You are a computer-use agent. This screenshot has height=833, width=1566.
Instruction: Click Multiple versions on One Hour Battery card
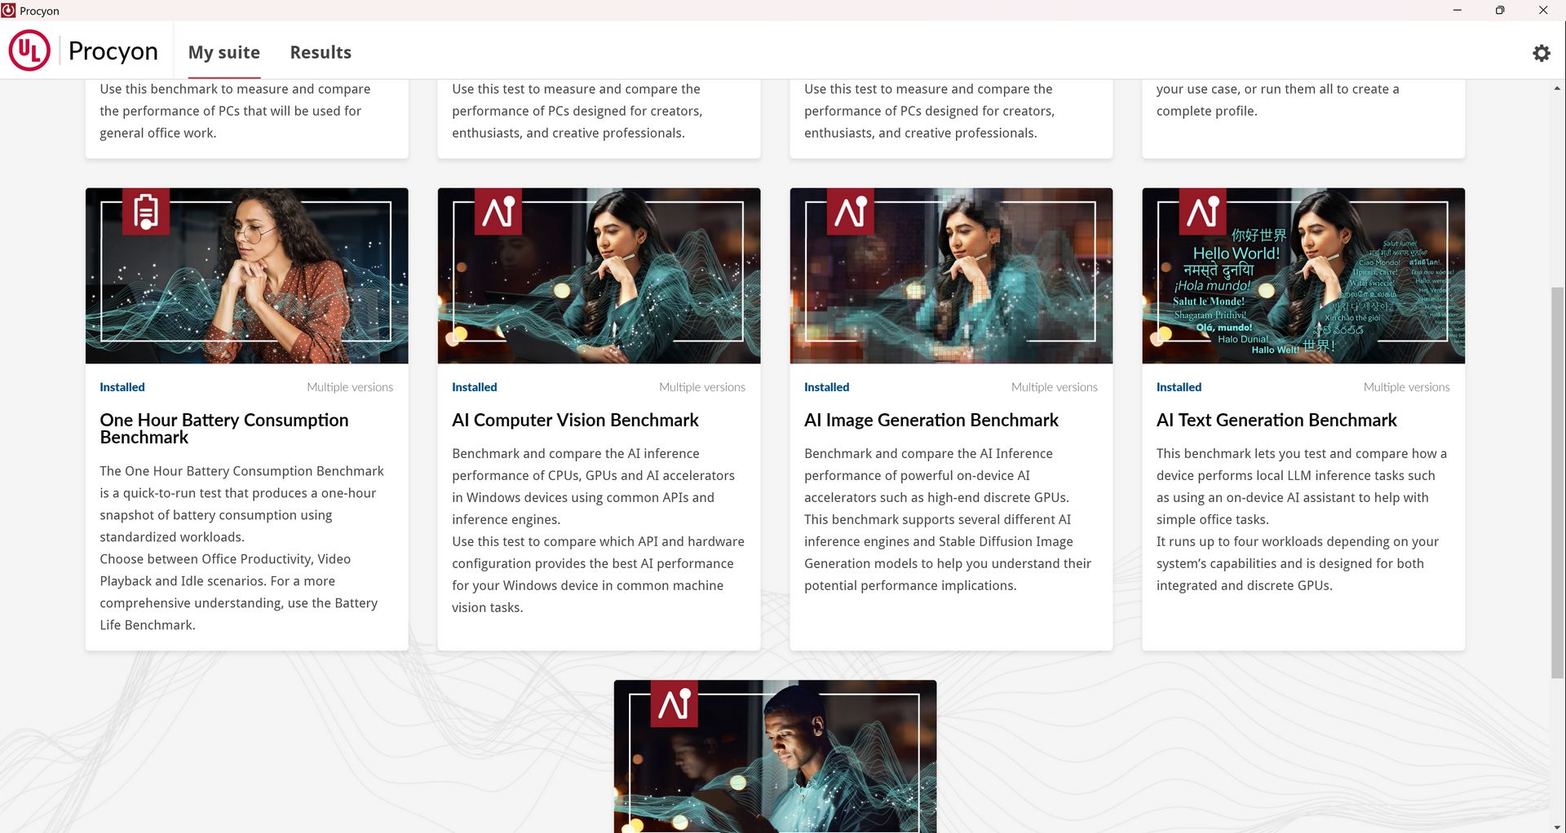tap(350, 387)
